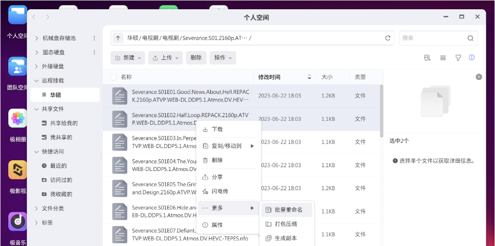Open the 新建 dropdown
Viewport: 495px width, 246px height.
tap(128, 57)
